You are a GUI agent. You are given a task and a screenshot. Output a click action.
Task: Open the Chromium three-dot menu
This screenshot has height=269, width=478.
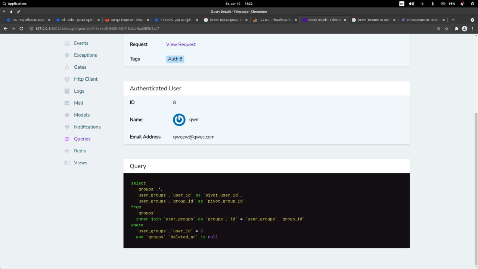point(472,28)
